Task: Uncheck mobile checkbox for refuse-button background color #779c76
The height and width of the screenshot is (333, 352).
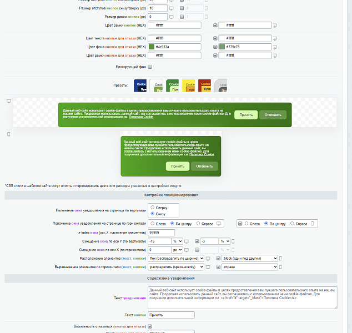Action: pyautogui.click(x=215, y=47)
